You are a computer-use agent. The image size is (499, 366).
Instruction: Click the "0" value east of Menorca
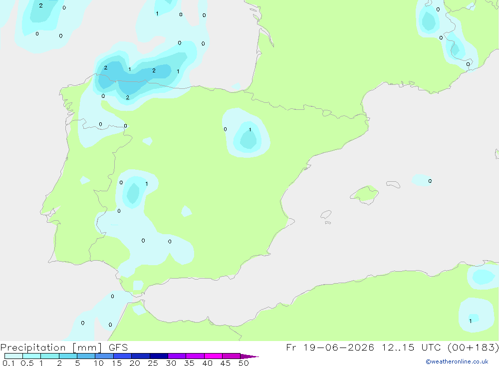(x=430, y=181)
